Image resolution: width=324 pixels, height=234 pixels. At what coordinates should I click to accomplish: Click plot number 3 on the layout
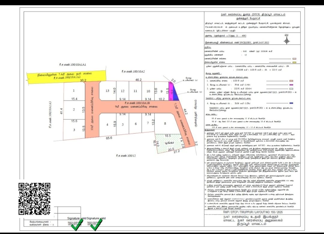pyautogui.click(x=74, y=130)
